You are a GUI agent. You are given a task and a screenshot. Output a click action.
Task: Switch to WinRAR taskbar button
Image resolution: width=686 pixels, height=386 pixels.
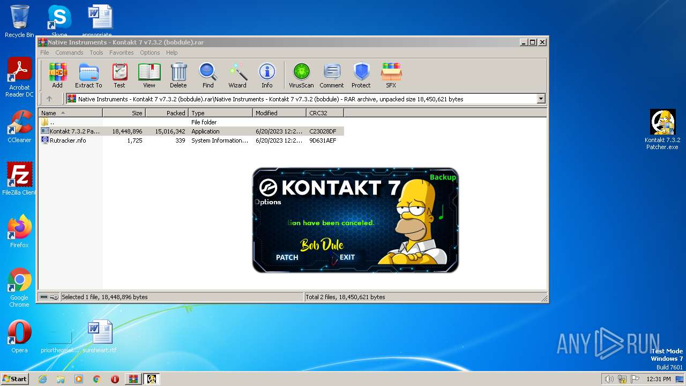tap(133, 379)
